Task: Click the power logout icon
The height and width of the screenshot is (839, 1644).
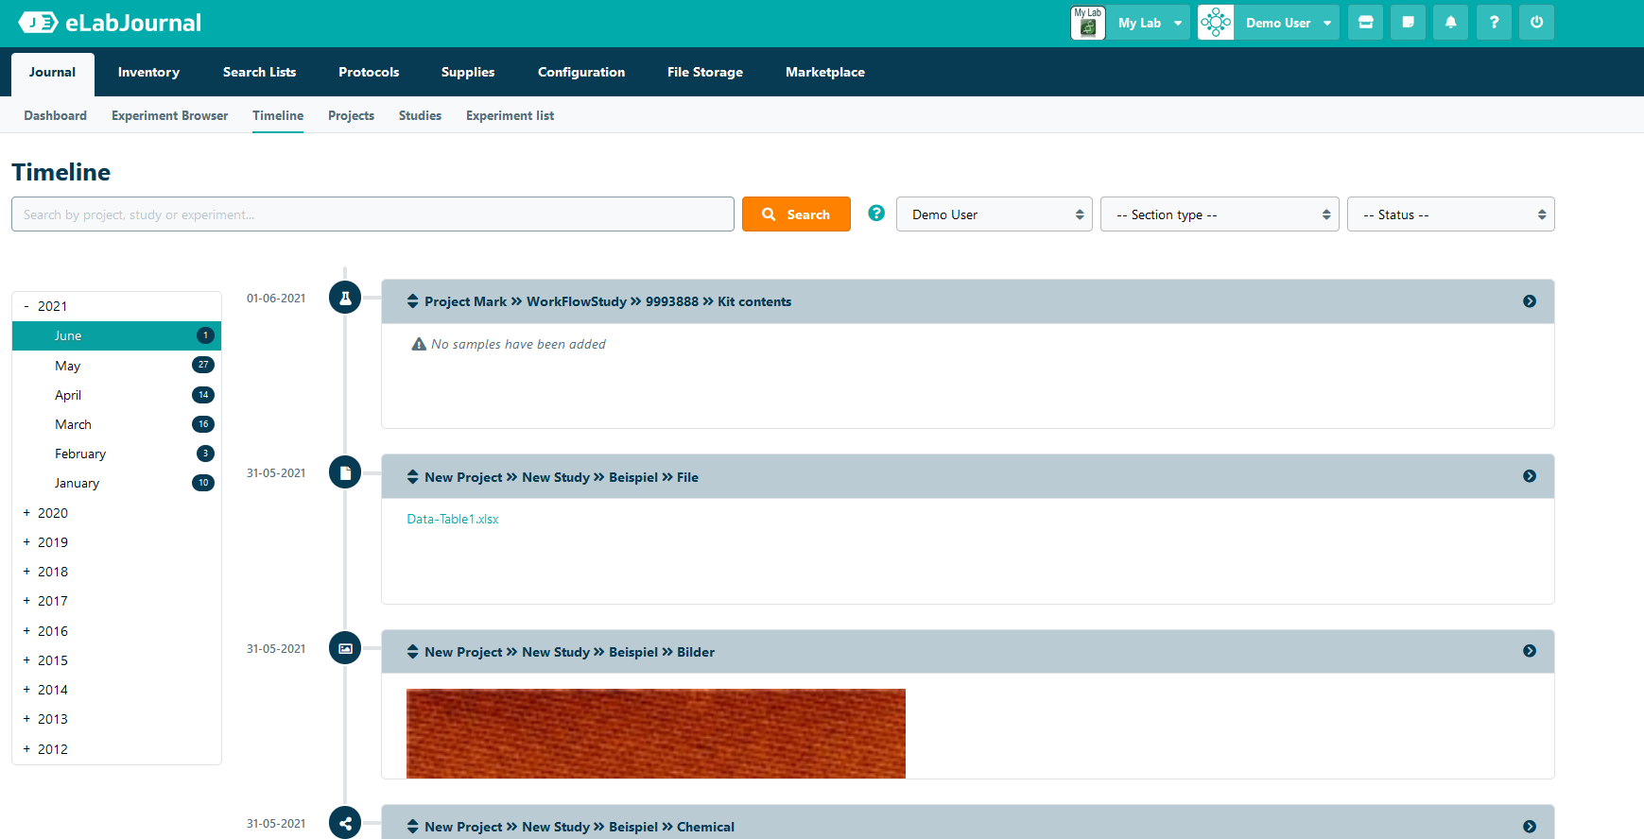Action: click(x=1536, y=23)
